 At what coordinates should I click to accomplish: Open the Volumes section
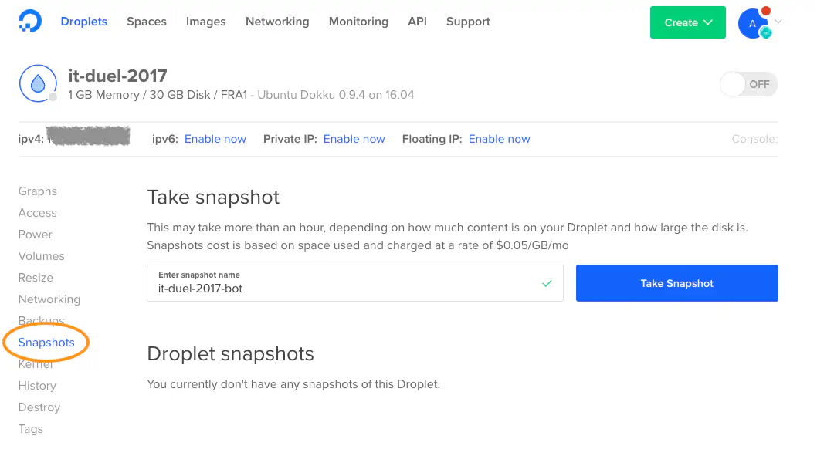tap(42, 255)
